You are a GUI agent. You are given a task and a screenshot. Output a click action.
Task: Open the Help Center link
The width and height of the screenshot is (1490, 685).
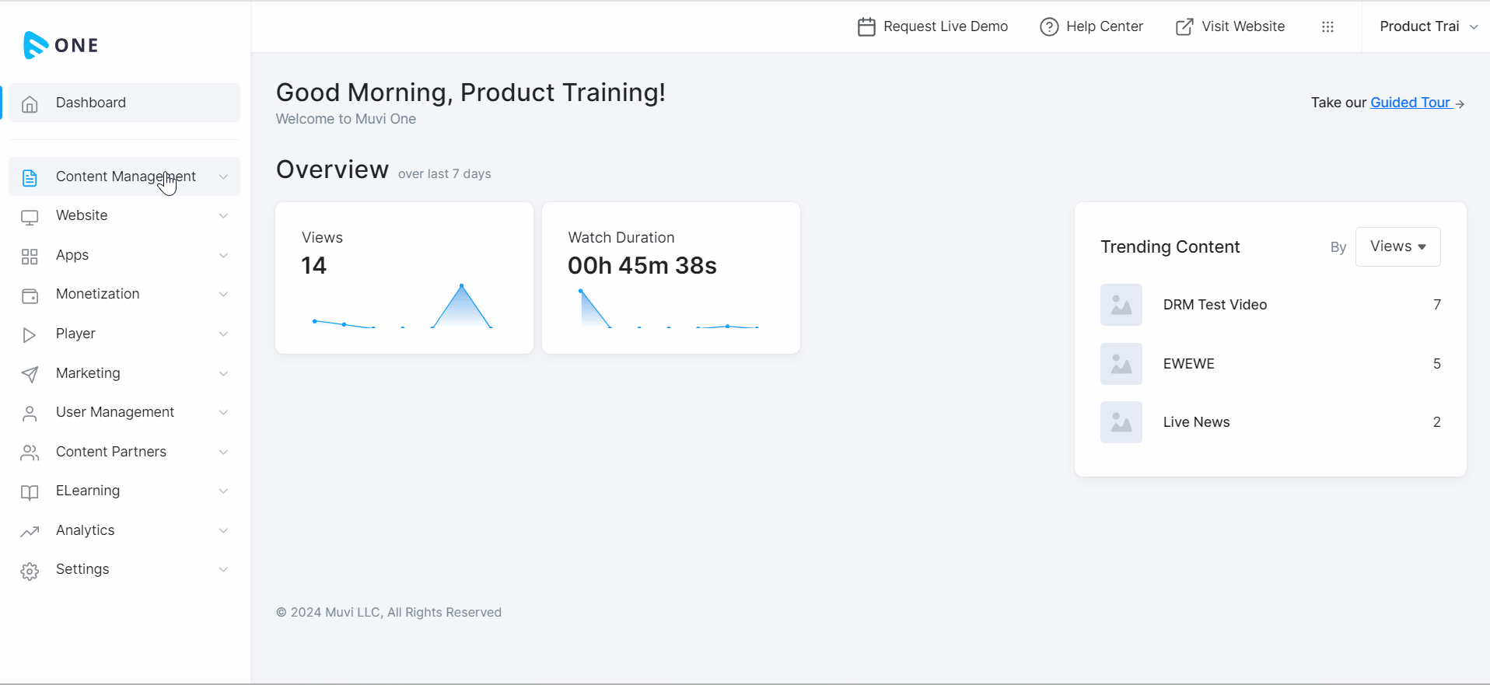coord(1092,26)
